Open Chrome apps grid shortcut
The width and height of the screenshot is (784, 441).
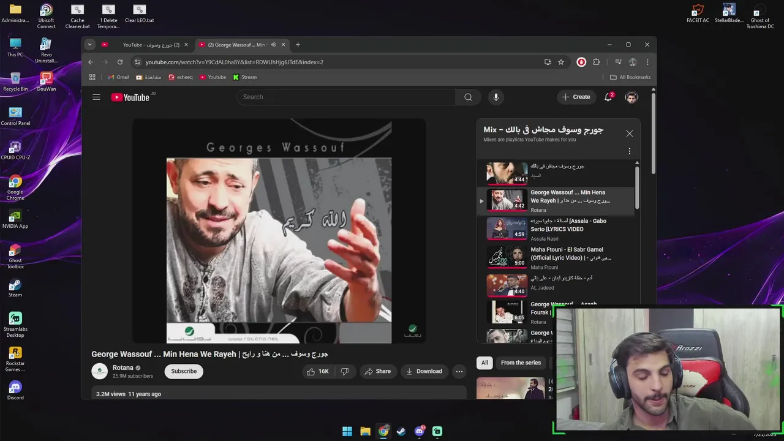92,77
